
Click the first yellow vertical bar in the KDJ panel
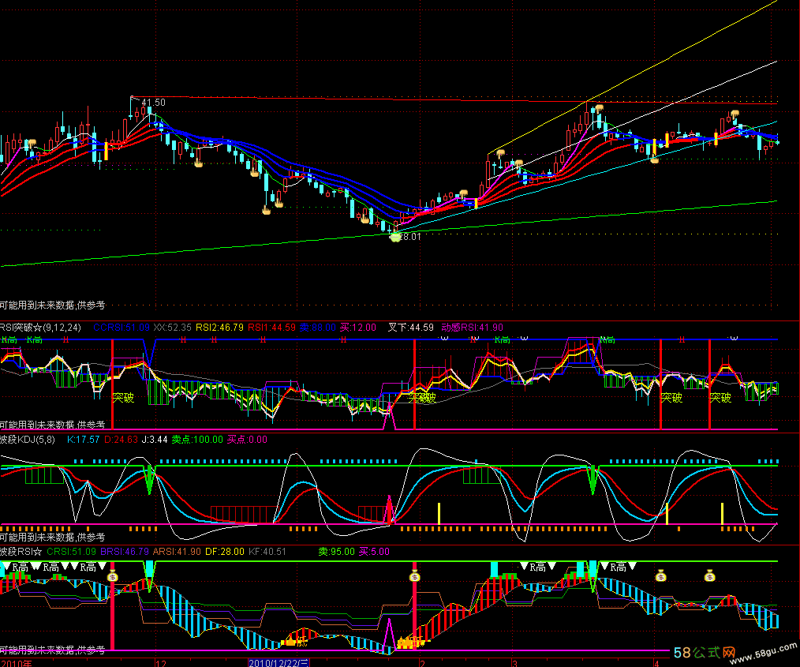click(x=439, y=513)
